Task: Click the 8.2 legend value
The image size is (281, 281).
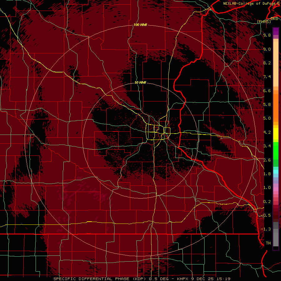Action: click(267, 63)
